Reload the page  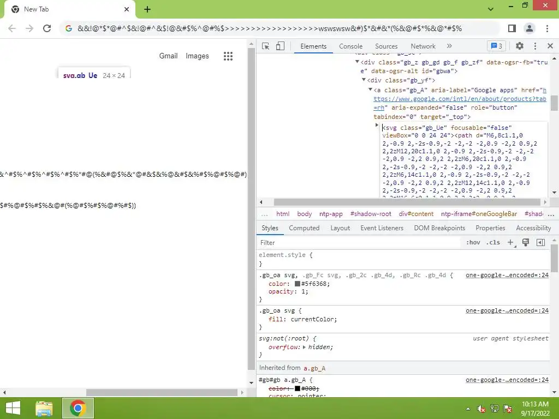pyautogui.click(x=47, y=28)
